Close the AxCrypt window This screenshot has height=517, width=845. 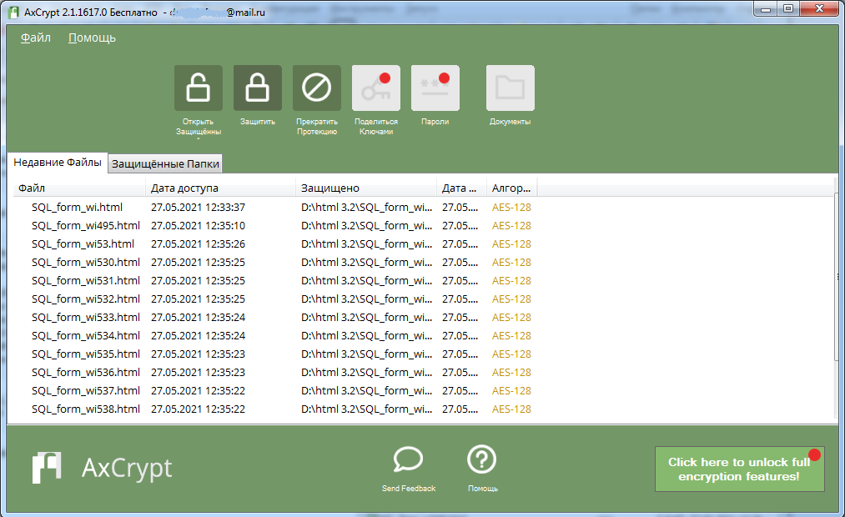(x=820, y=8)
